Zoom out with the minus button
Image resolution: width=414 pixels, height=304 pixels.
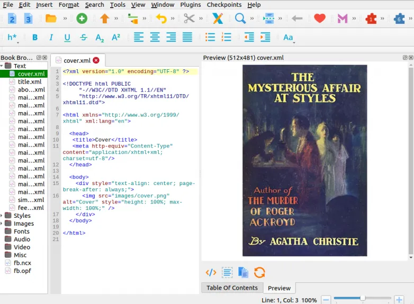[326, 300]
